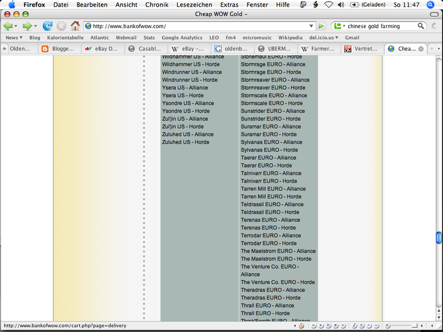
Task: Click the globe site icon in address bar
Action: click(x=88, y=26)
